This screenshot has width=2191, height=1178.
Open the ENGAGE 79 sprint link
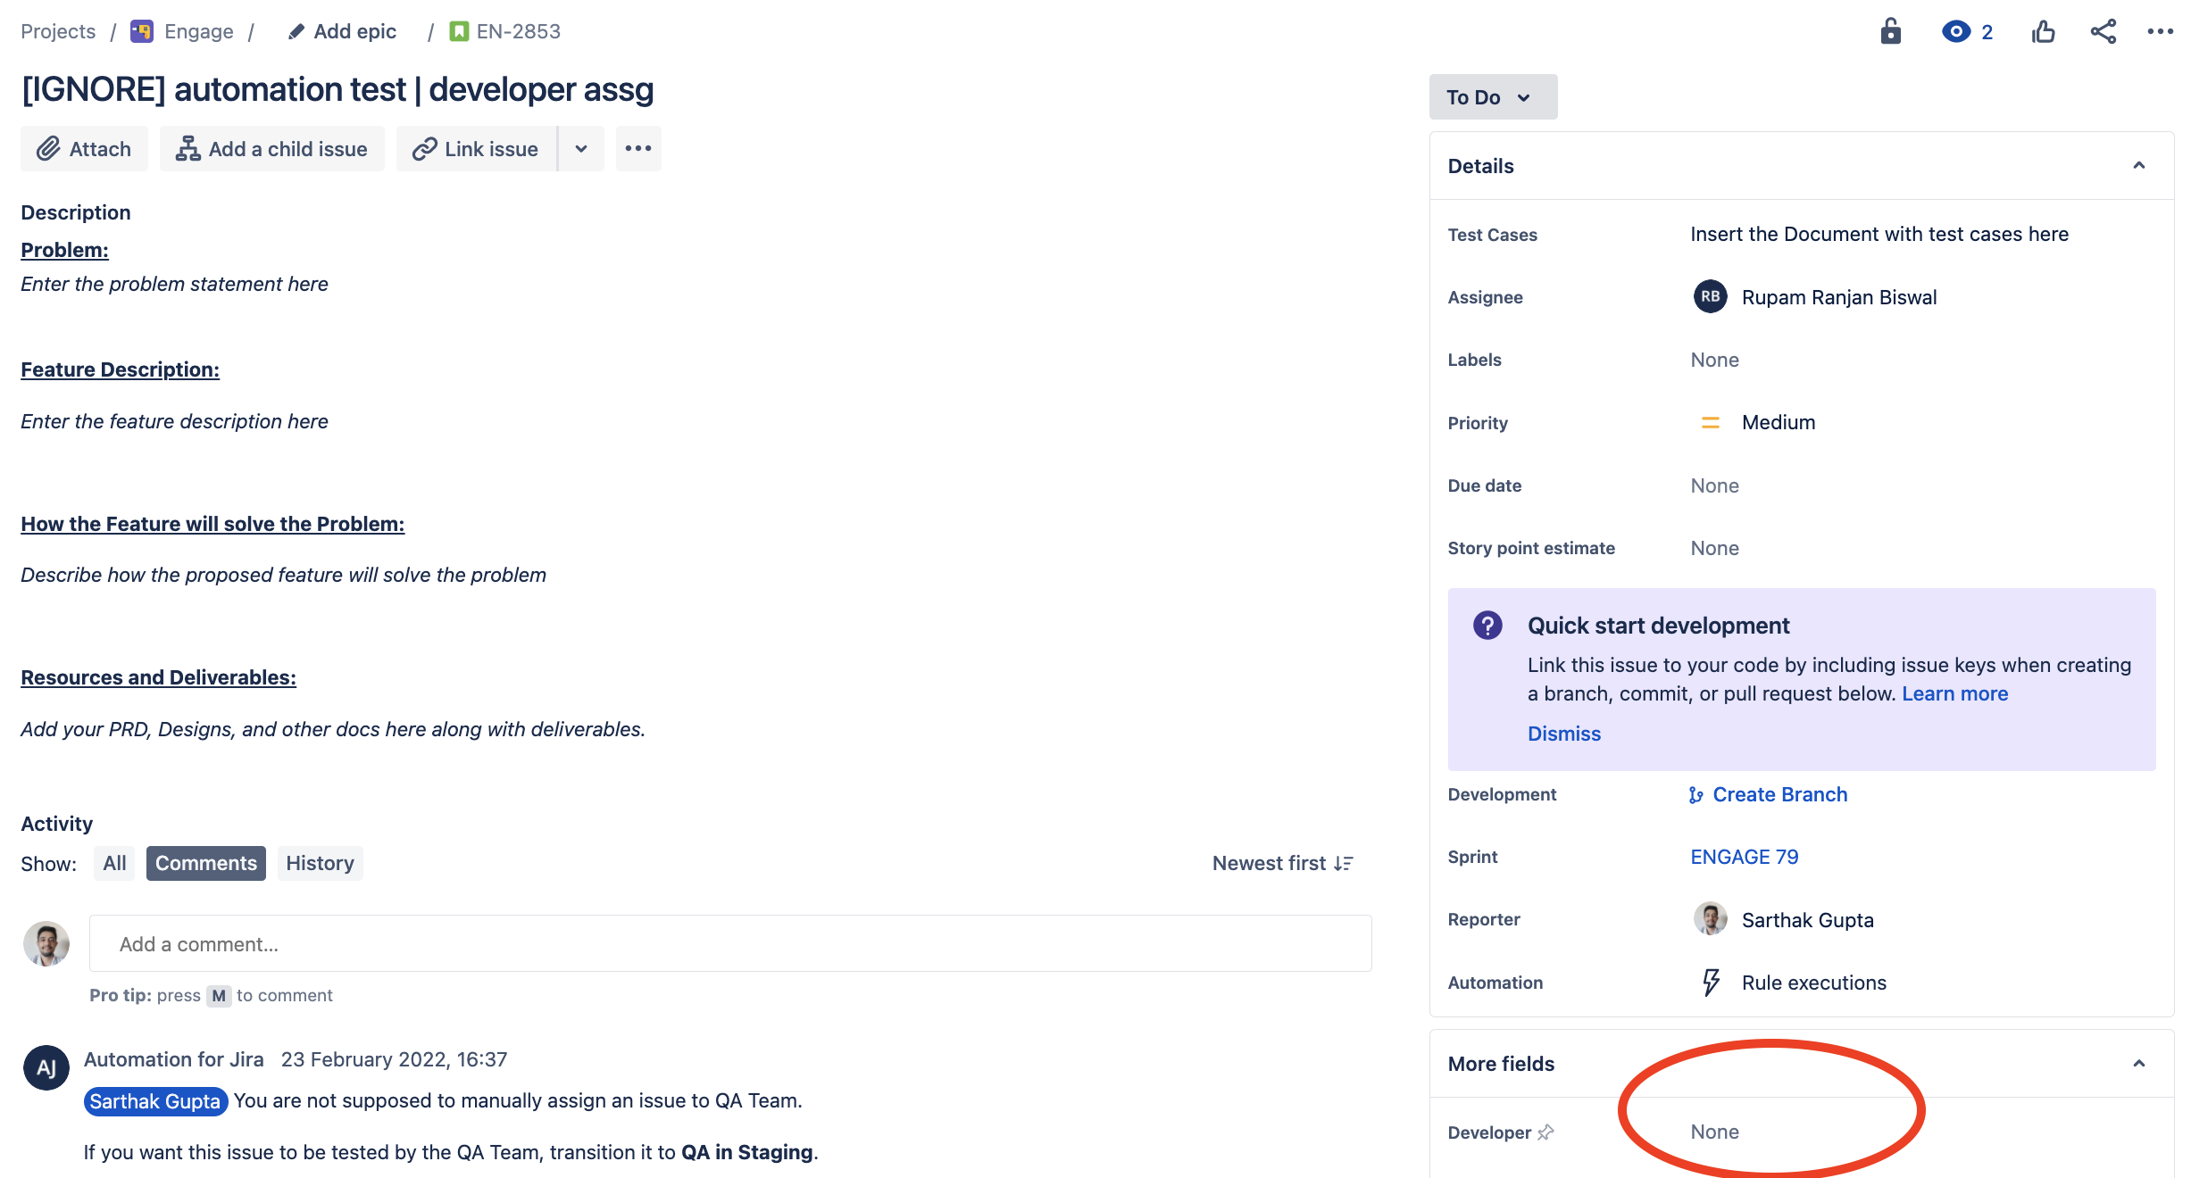click(1745, 857)
